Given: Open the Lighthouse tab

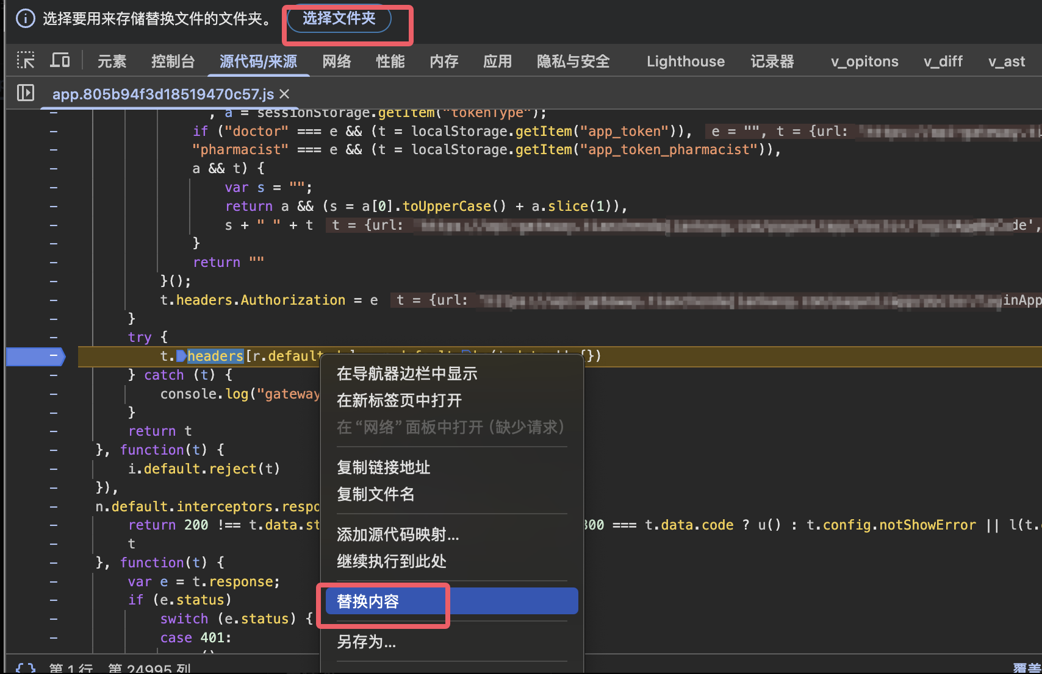Looking at the screenshot, I should pos(685,62).
